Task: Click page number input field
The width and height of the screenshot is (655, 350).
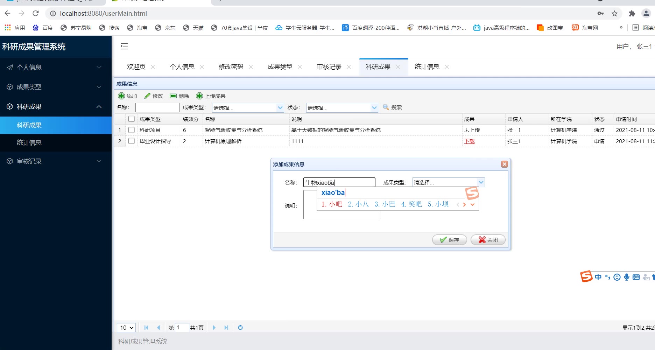Action: tap(182, 328)
